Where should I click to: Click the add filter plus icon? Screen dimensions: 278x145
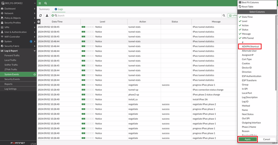[x=53, y=16]
